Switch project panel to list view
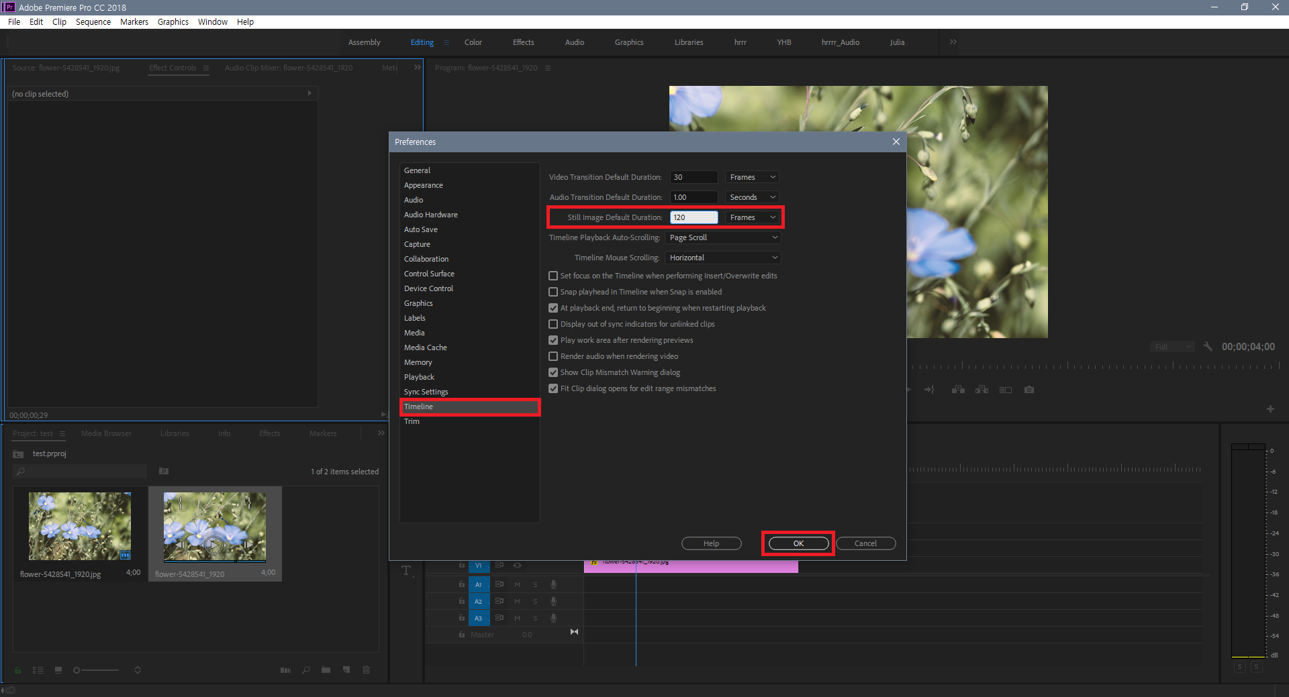Screen dimensions: 1289x697 click(x=38, y=670)
